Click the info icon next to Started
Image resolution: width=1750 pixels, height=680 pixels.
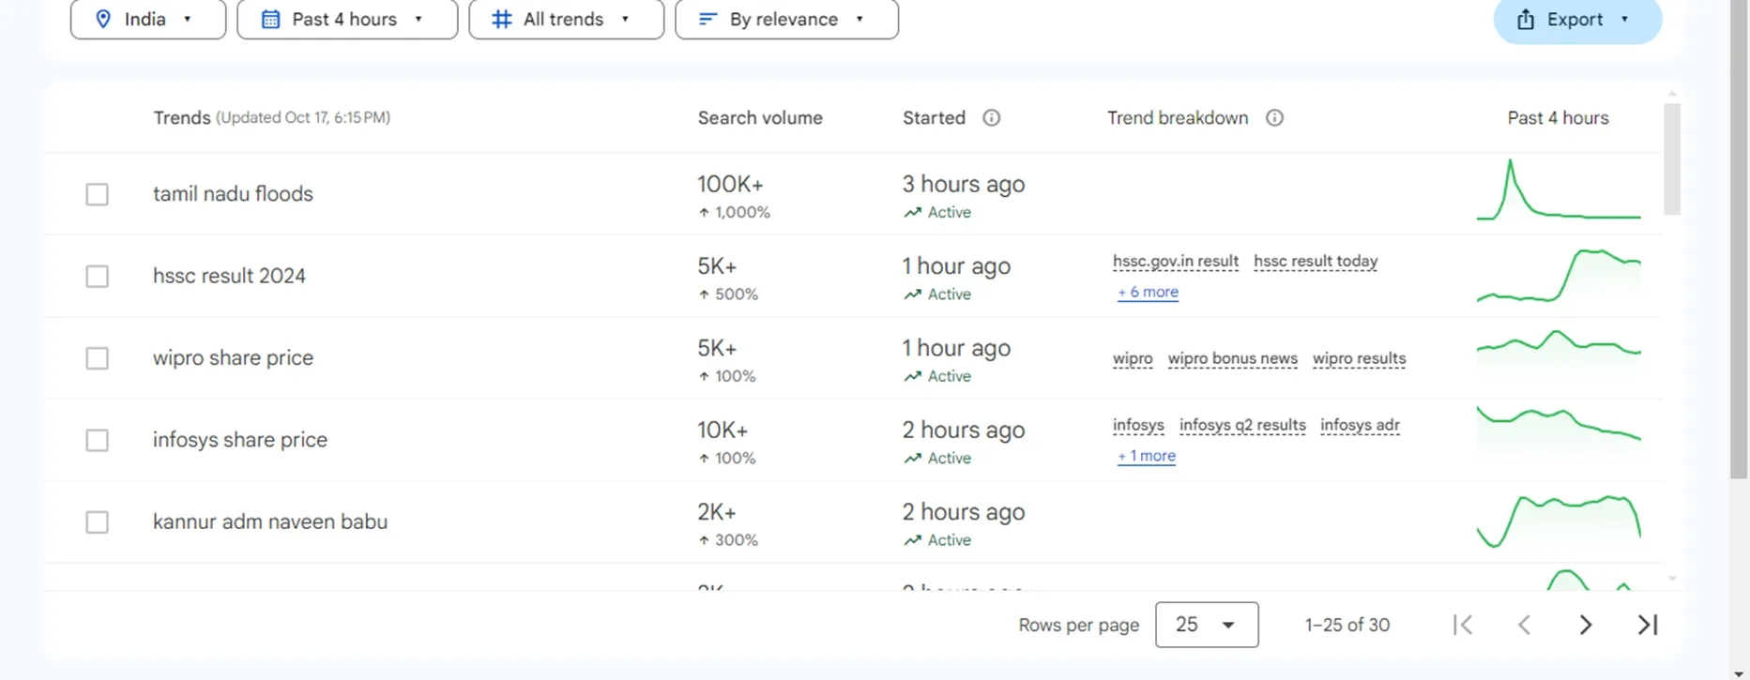pyautogui.click(x=991, y=118)
